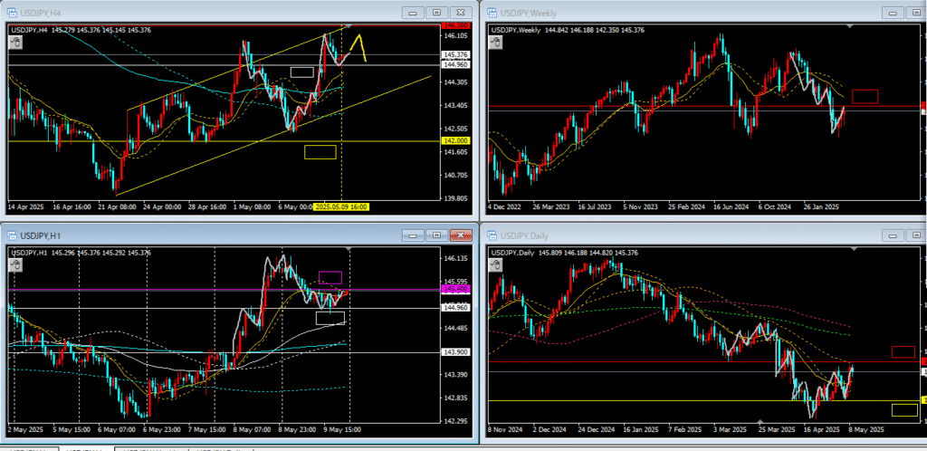Screen dimensions: 927x451
Task: Toggle one-click trading icon in Weekly chart
Action: click(x=496, y=42)
